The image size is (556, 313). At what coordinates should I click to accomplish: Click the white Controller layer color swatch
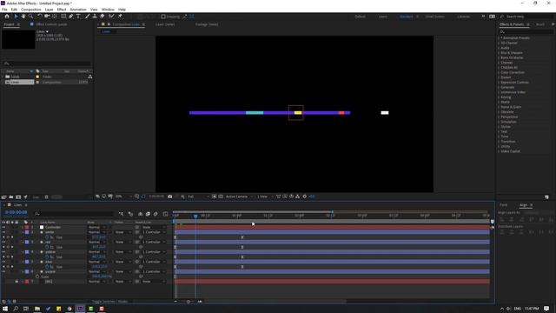tap(42, 227)
